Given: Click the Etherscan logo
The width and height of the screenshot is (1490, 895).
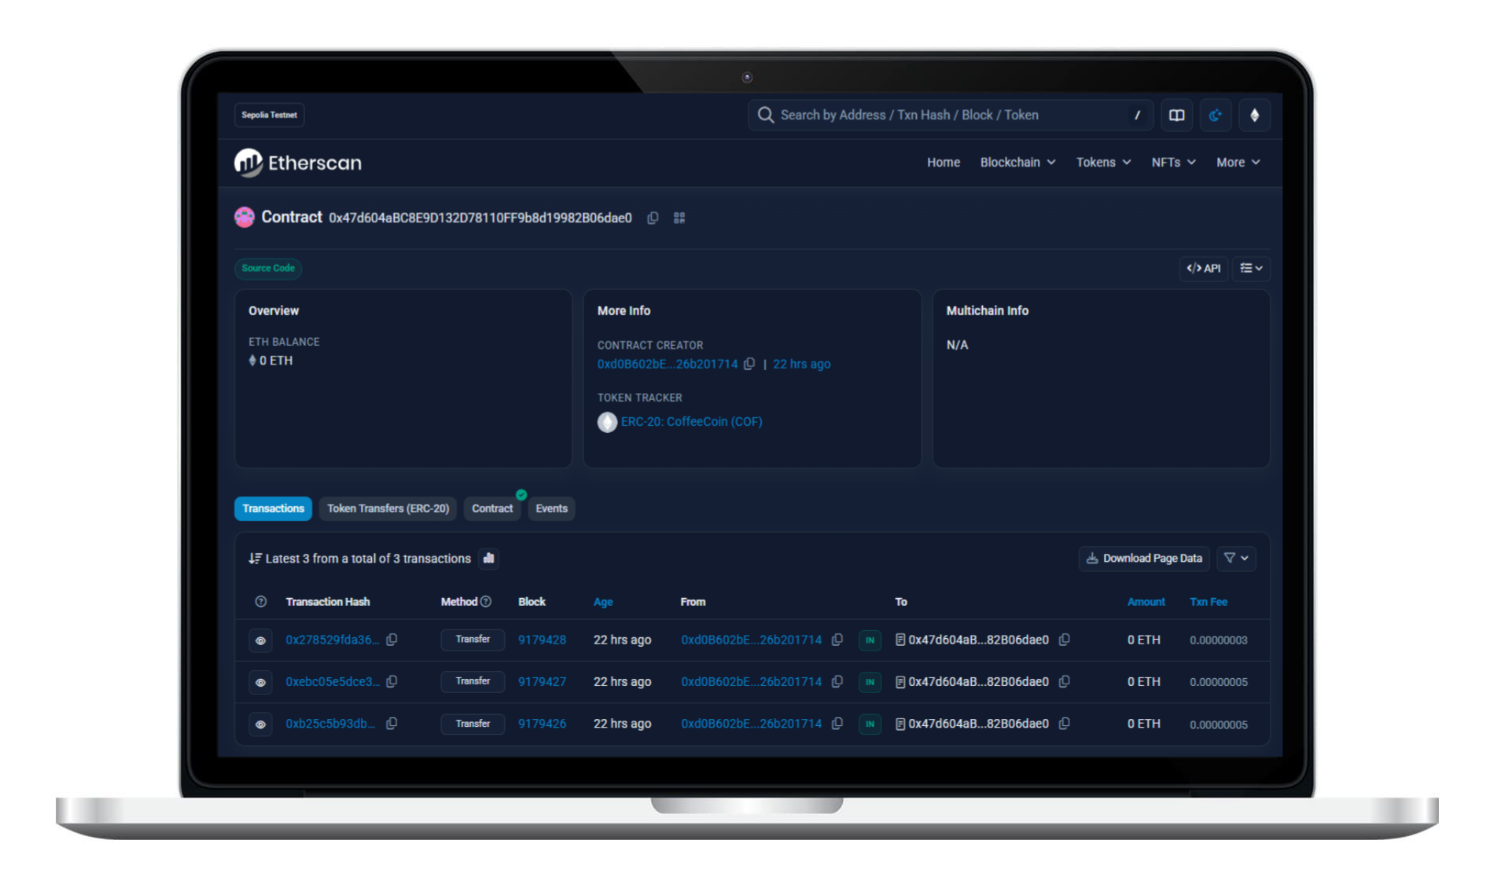Looking at the screenshot, I should (x=298, y=163).
